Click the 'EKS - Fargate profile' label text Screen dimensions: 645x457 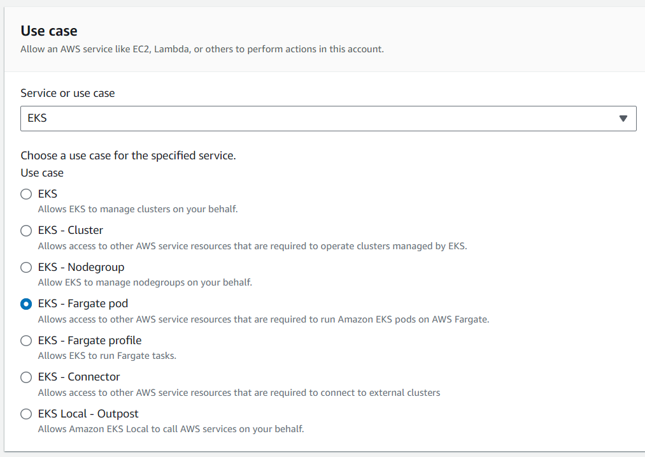[90, 340]
